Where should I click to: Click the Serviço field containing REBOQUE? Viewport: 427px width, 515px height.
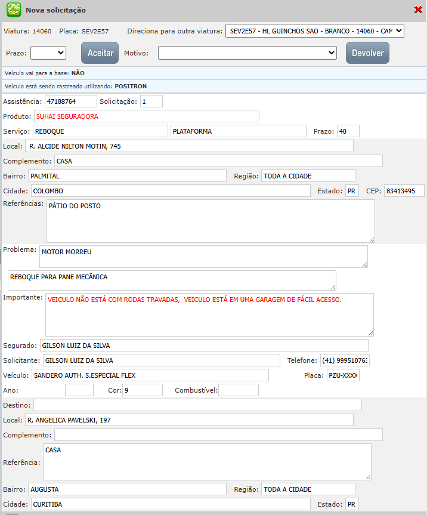pos(100,131)
